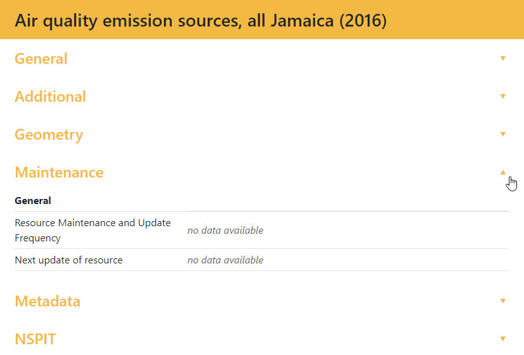
Task: Open the Geometry section heading
Action: tap(49, 135)
